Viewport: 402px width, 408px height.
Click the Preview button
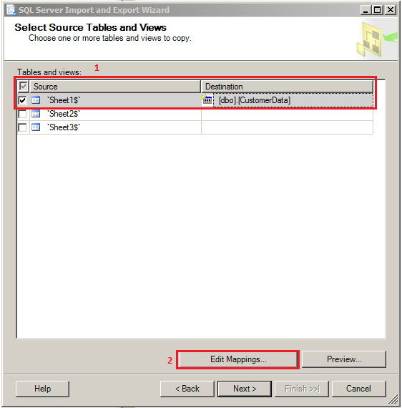(344, 359)
